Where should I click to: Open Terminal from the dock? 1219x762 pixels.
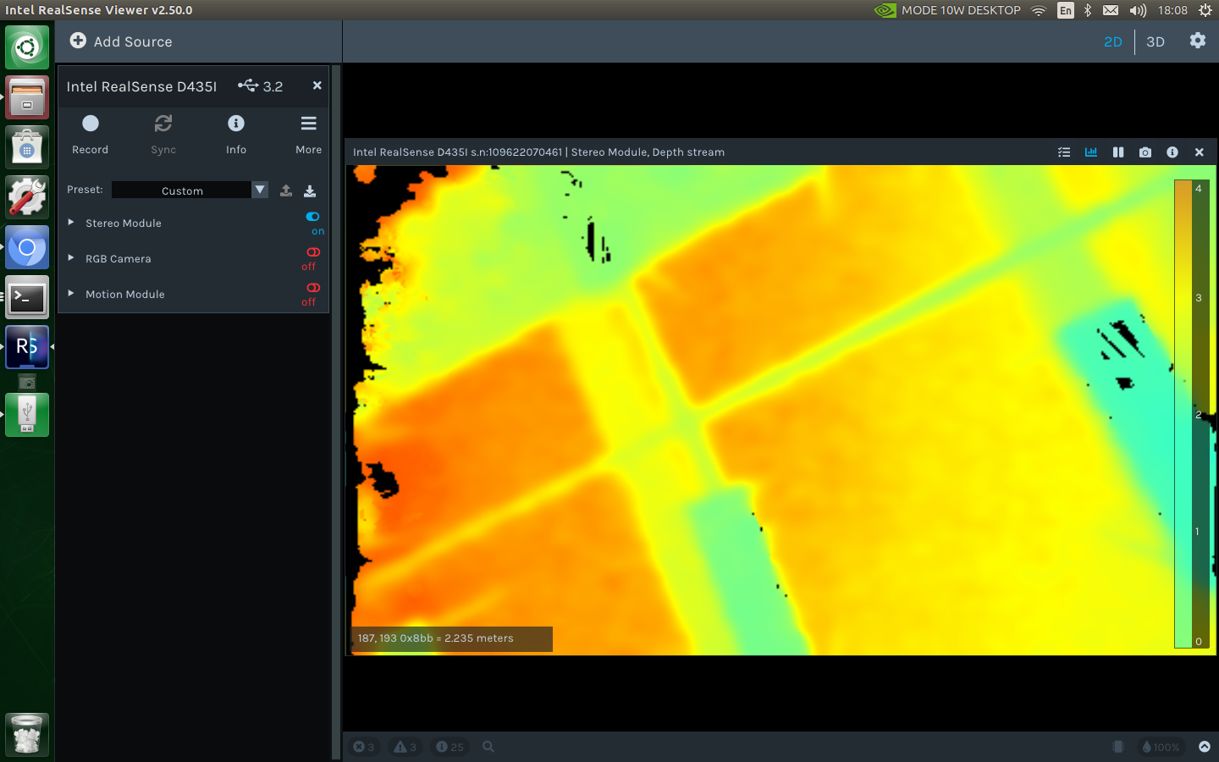point(27,297)
